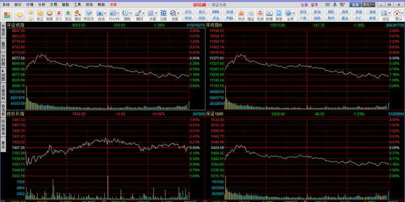Screen dimensions: 405x202
Task: Open 模拟 simulated trading gavel icon
Action: click(x=77, y=14)
